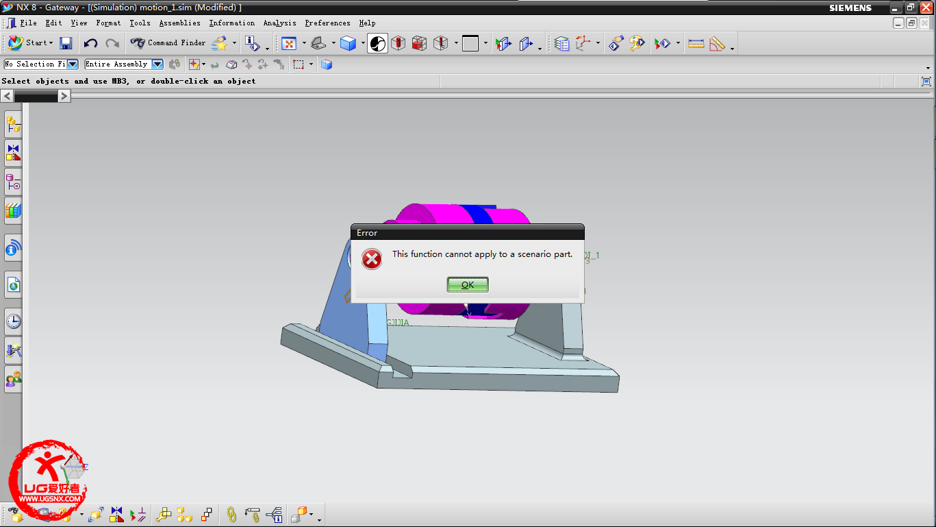Open the Format menu

click(108, 23)
